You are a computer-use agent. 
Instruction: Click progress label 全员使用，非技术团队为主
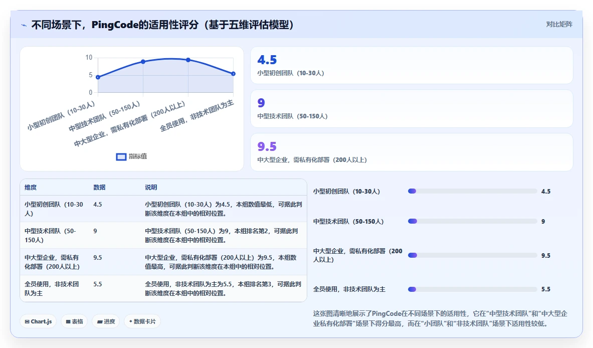pos(349,289)
